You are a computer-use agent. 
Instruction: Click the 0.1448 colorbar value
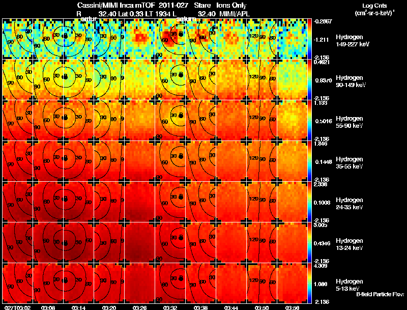point(323,162)
